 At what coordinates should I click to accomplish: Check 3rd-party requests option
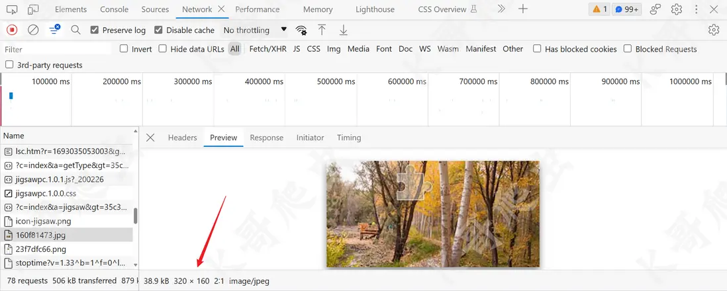(9, 65)
